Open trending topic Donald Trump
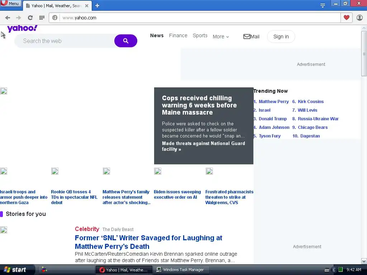This screenshot has height=275, width=367. pos(273,119)
